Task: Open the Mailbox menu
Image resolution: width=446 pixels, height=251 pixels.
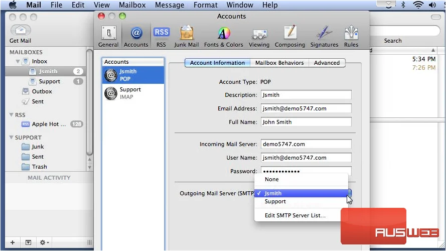Action: (x=132, y=5)
